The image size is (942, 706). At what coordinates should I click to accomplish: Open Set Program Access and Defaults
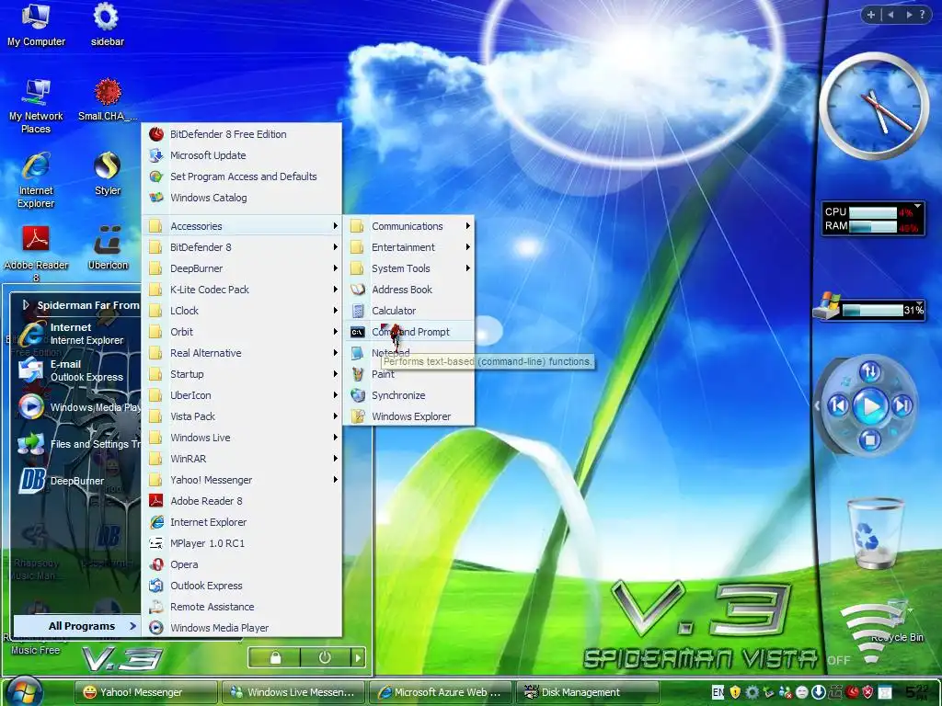click(x=242, y=176)
